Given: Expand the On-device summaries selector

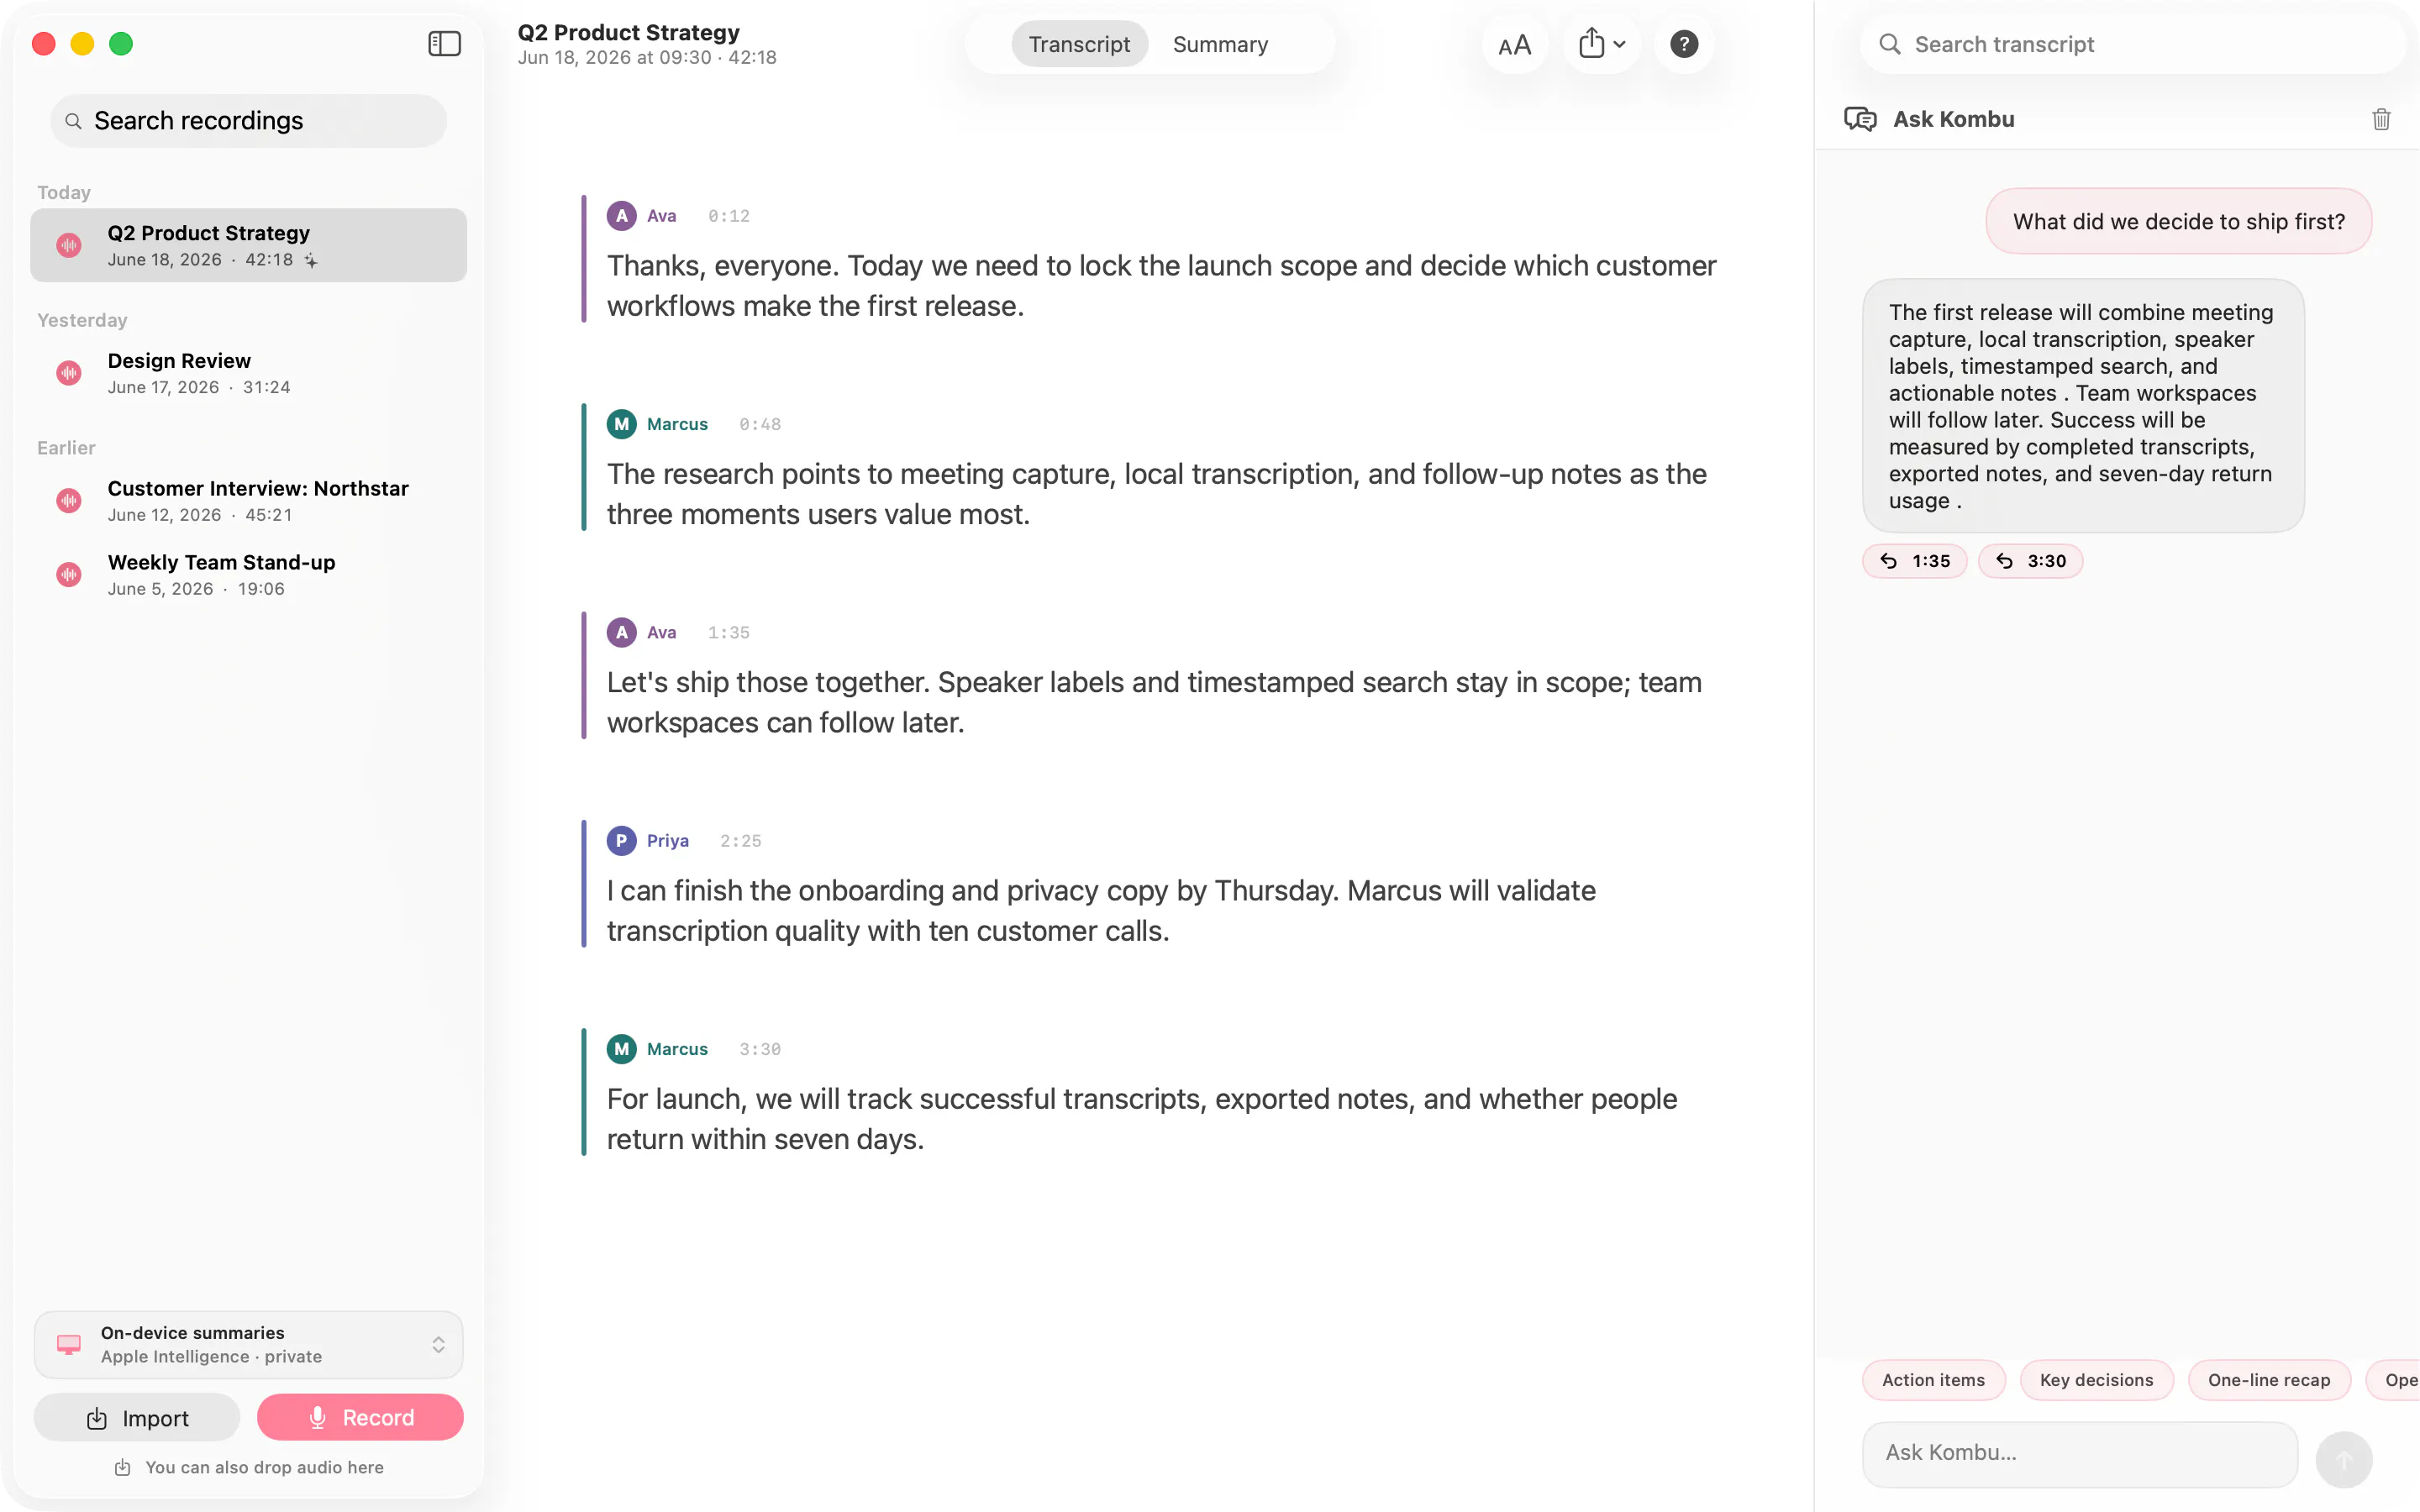Looking at the screenshot, I should (x=248, y=1345).
